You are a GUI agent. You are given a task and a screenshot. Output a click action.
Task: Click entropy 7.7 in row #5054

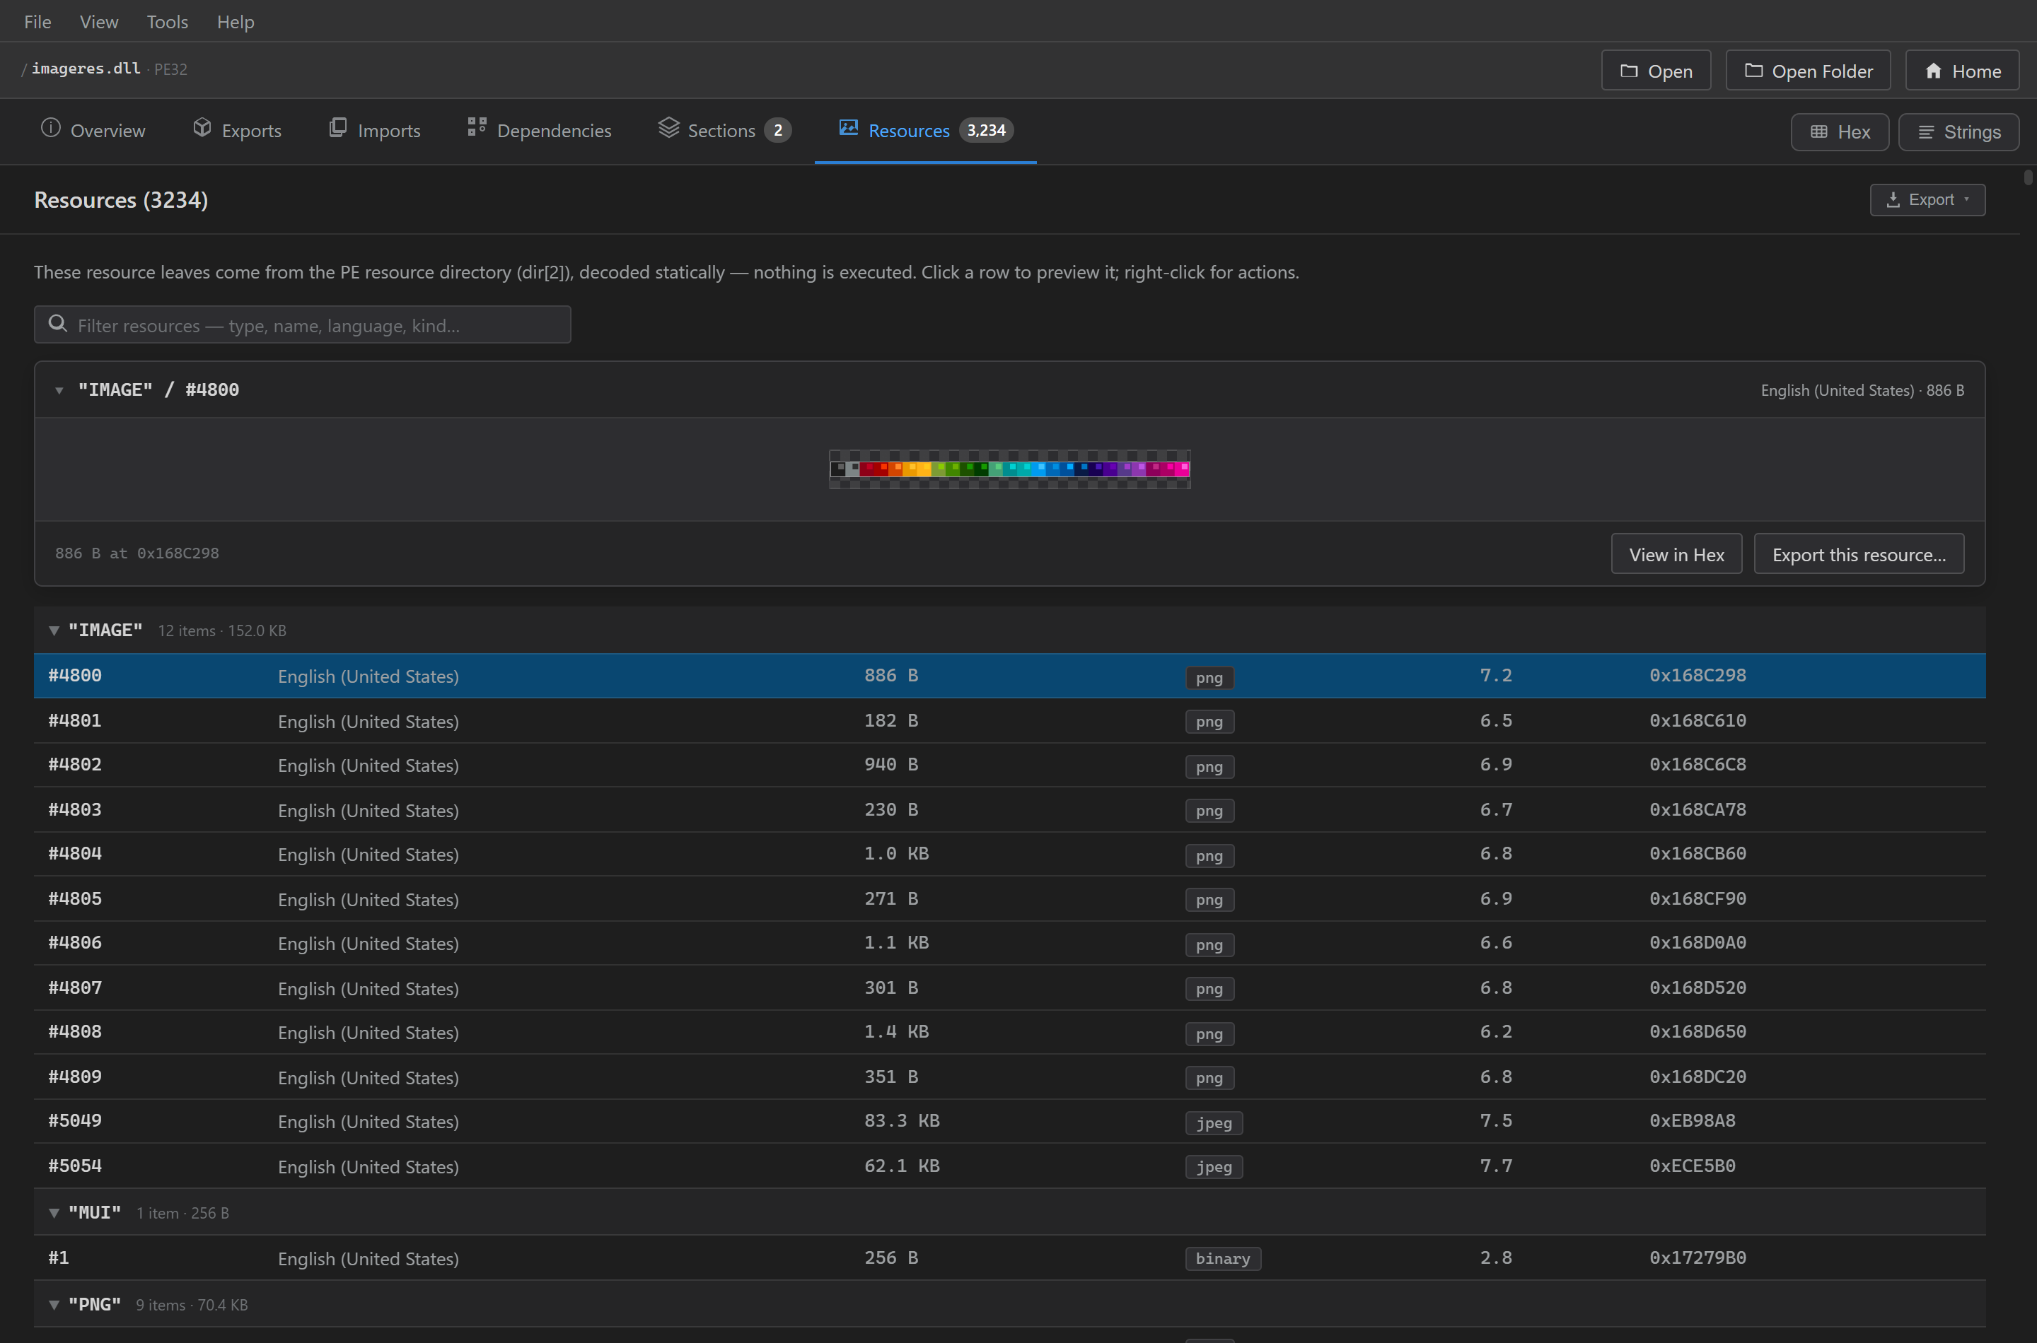1495,1166
